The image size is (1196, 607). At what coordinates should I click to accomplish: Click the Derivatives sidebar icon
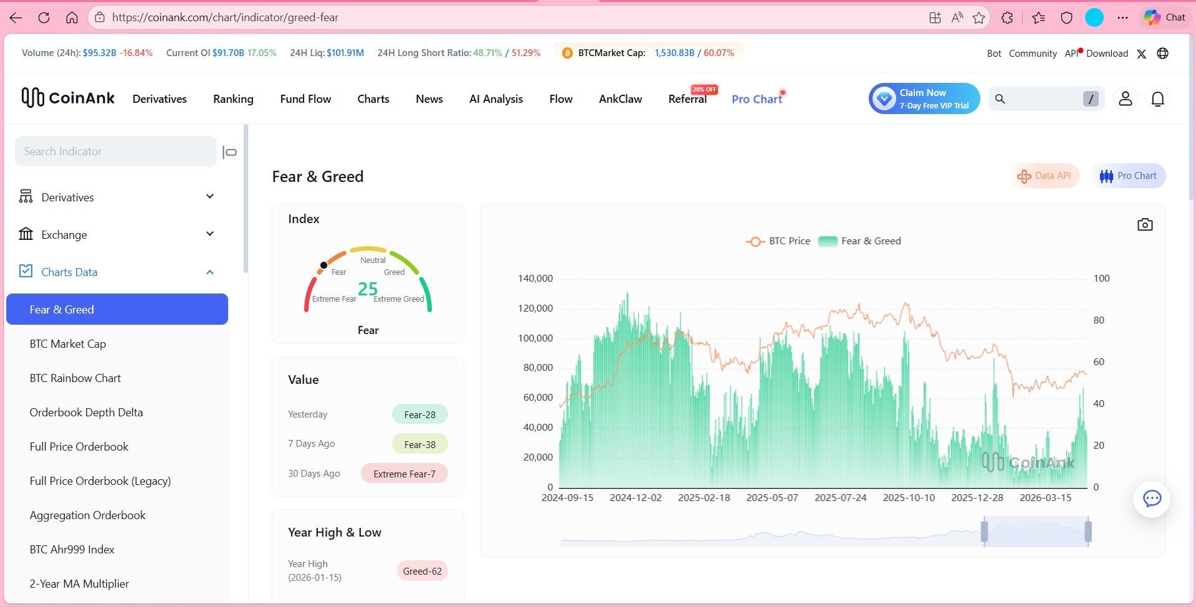click(x=26, y=197)
